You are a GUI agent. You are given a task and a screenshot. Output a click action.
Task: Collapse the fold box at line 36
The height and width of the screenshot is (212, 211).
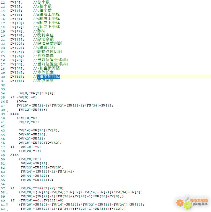pos(7,101)
